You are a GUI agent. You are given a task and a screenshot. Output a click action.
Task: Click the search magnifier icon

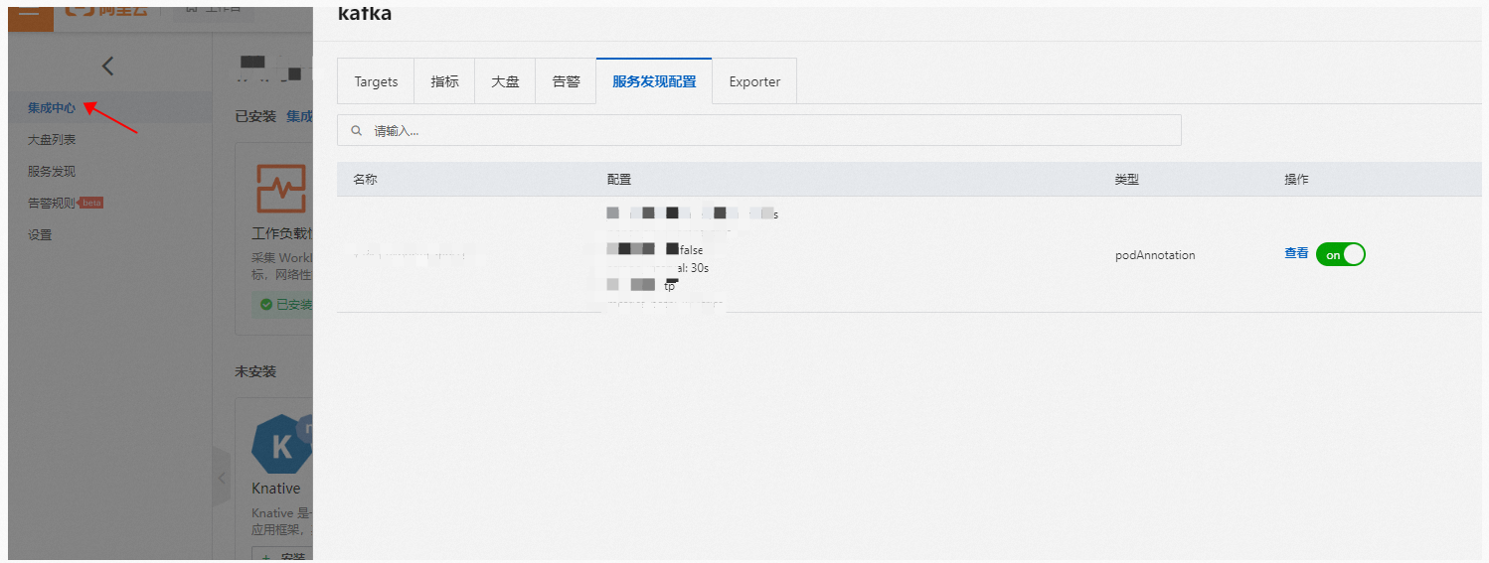(x=356, y=130)
